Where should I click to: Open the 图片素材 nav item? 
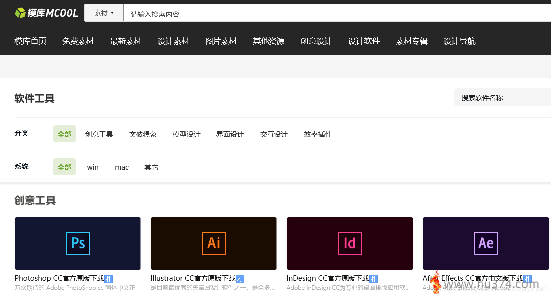coord(221,41)
